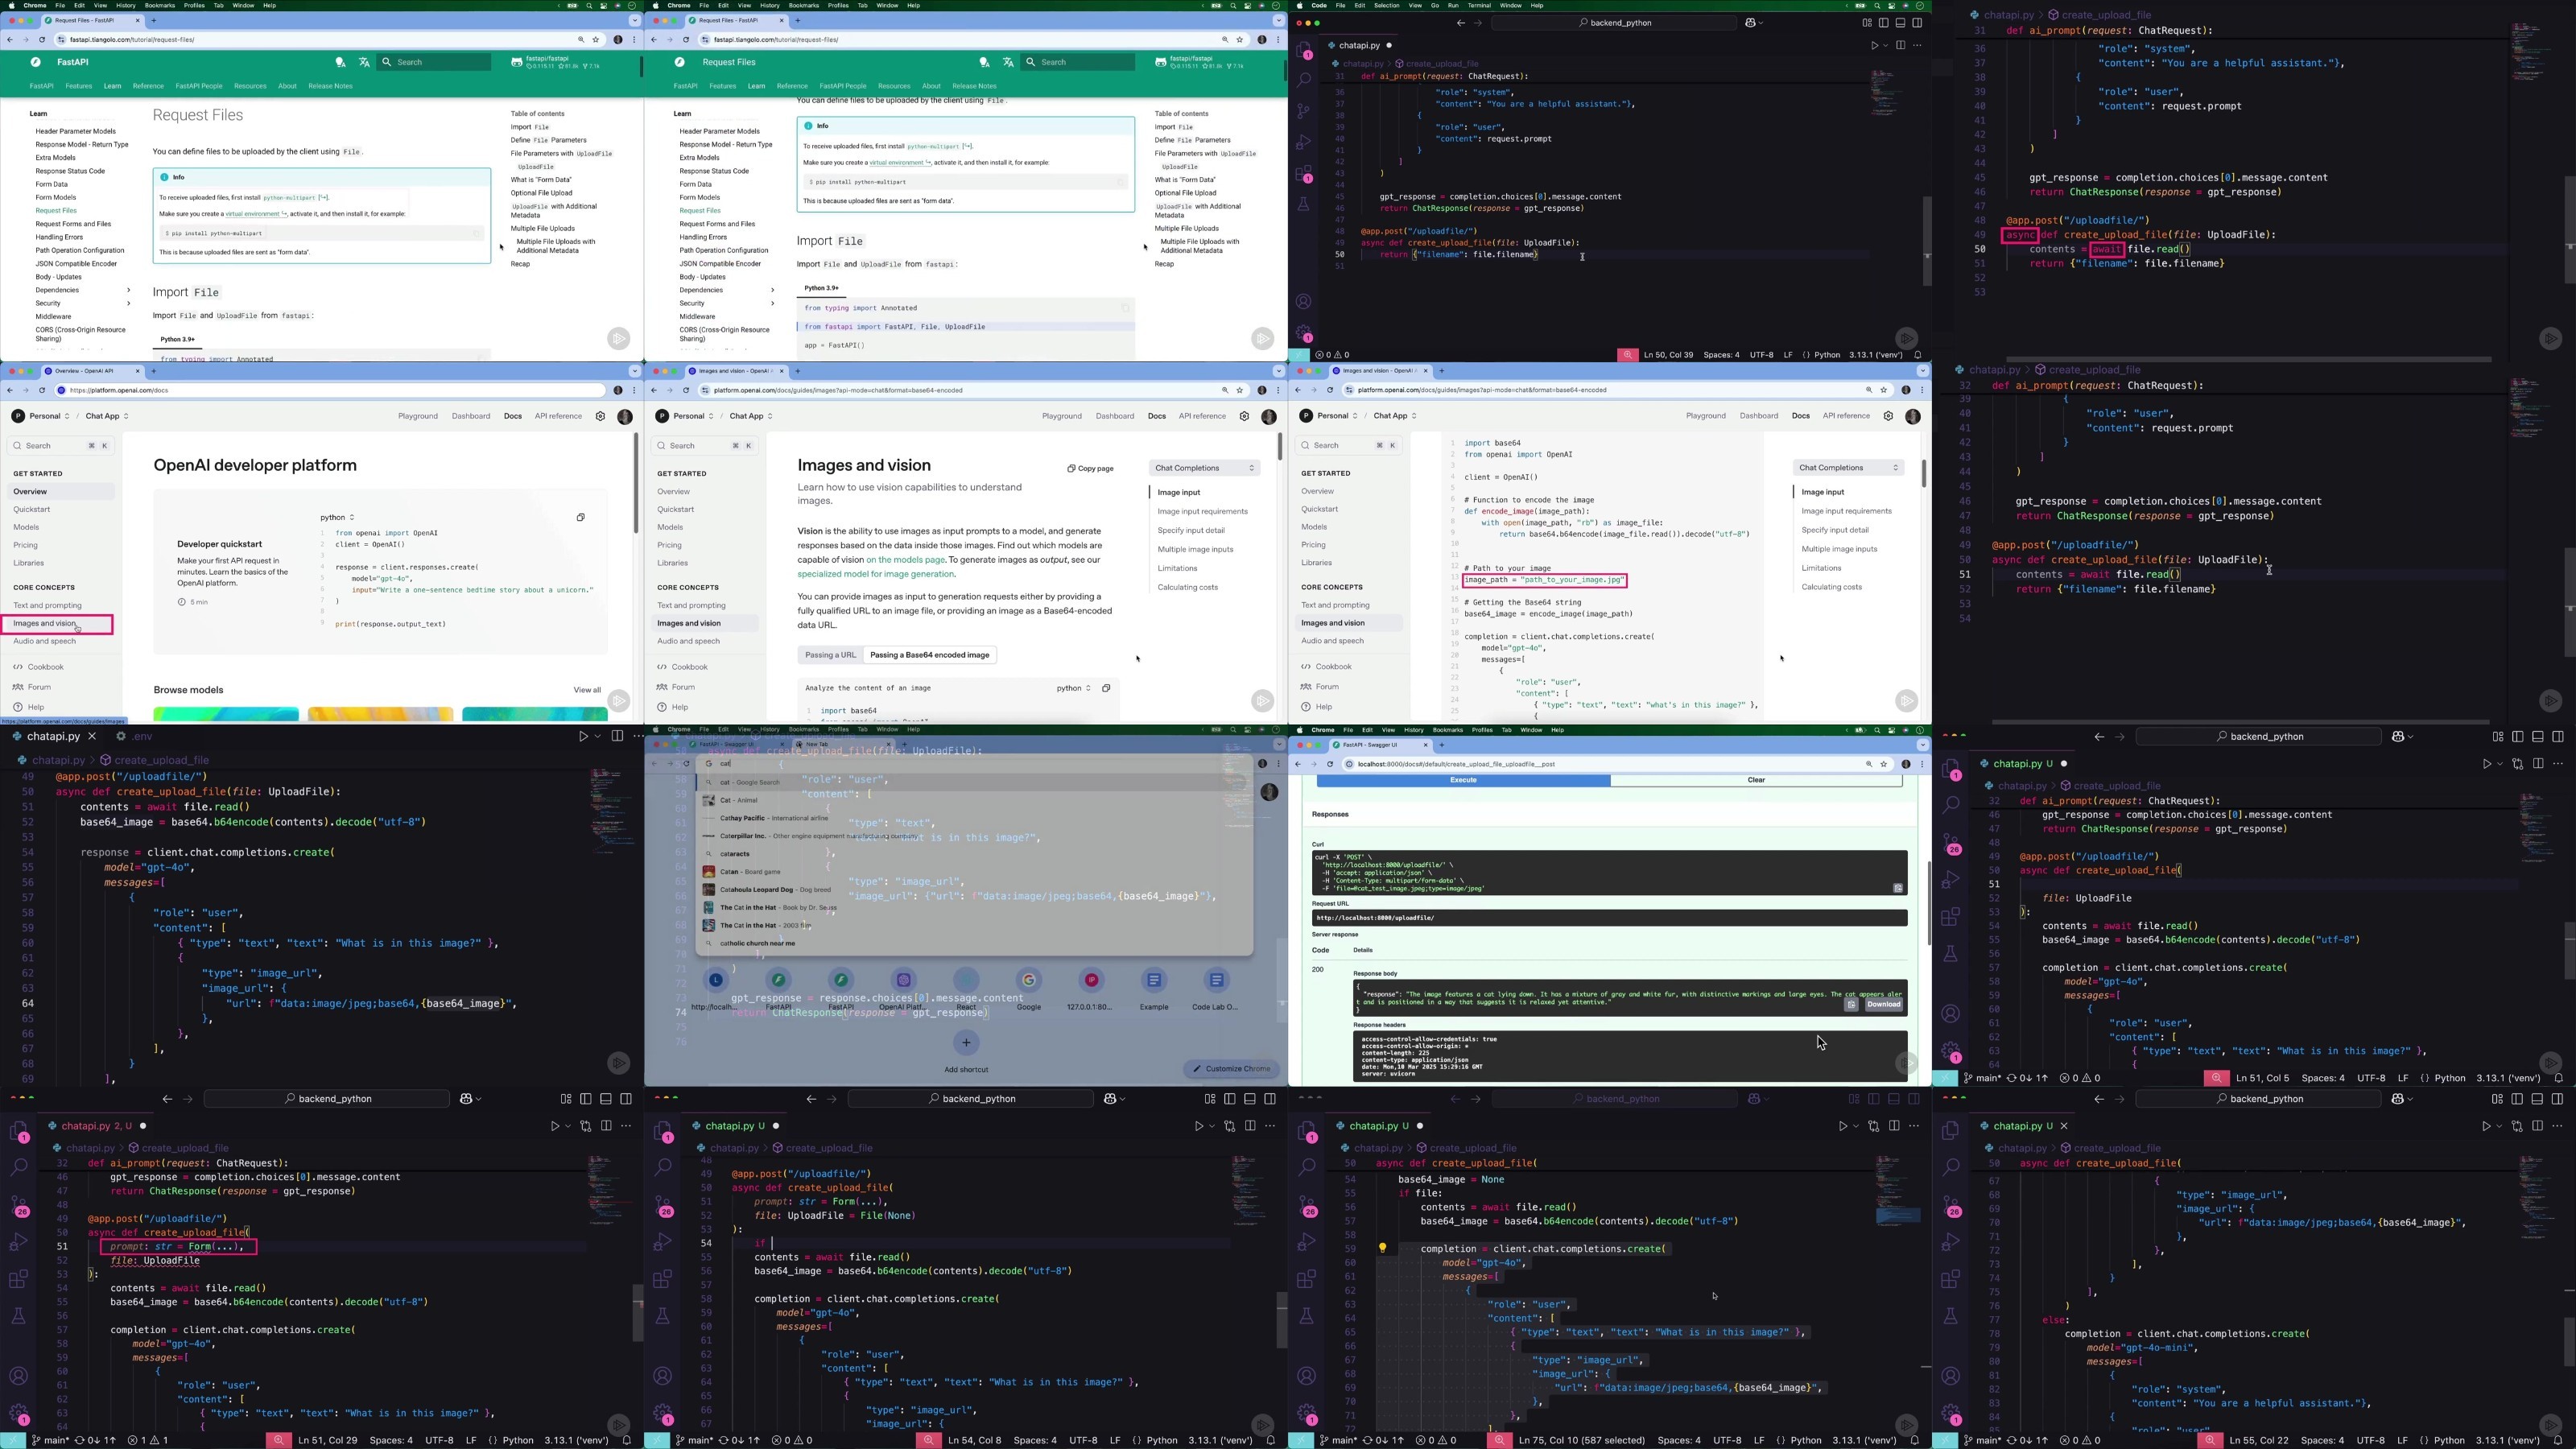Download the Swagger response body

coord(1883,1004)
